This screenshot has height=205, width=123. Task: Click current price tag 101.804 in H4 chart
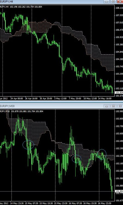tap(119, 93)
